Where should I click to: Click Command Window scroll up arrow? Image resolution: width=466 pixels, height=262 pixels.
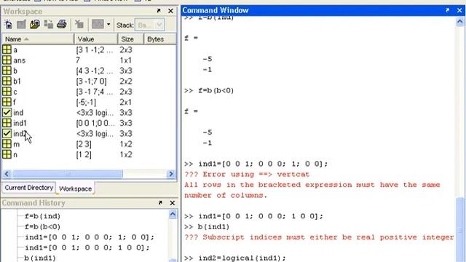pyautogui.click(x=459, y=22)
